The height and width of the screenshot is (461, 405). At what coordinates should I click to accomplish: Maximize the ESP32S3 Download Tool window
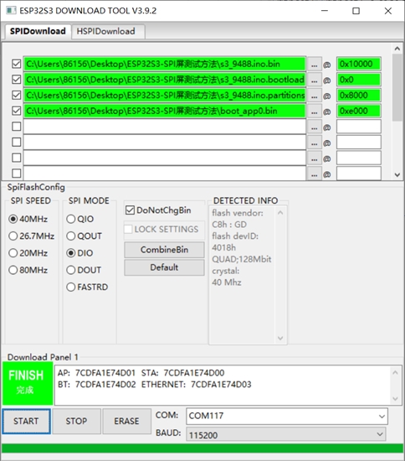[356, 11]
